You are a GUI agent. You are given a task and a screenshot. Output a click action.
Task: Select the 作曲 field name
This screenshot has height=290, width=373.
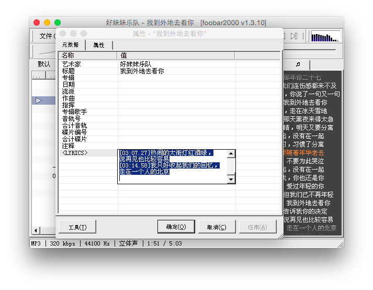69,98
